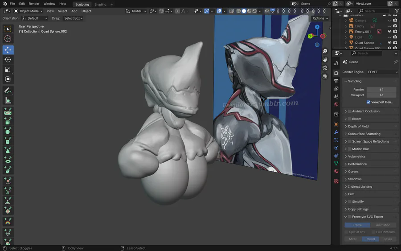Switch to the Shading workspace tab
401x251 pixels.
pos(100,4)
